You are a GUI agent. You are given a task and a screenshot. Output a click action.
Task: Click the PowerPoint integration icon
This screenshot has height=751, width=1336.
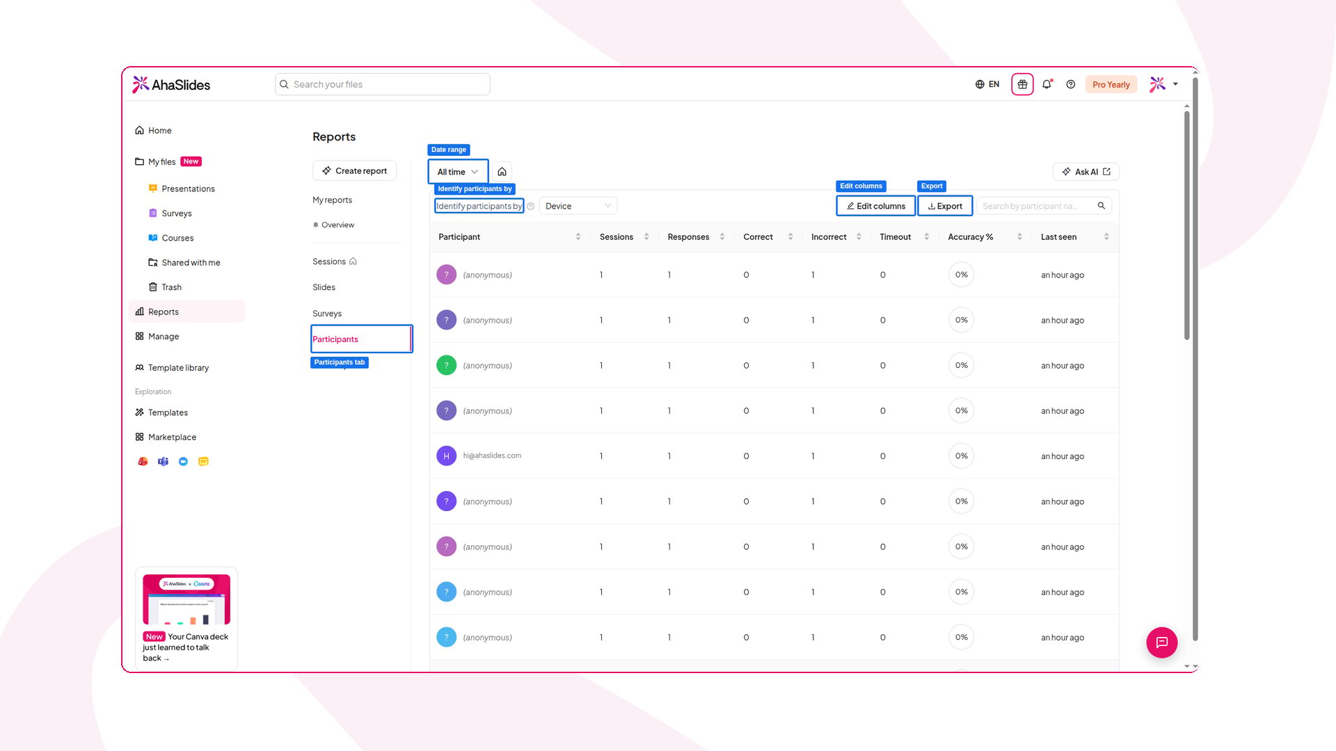pos(143,462)
